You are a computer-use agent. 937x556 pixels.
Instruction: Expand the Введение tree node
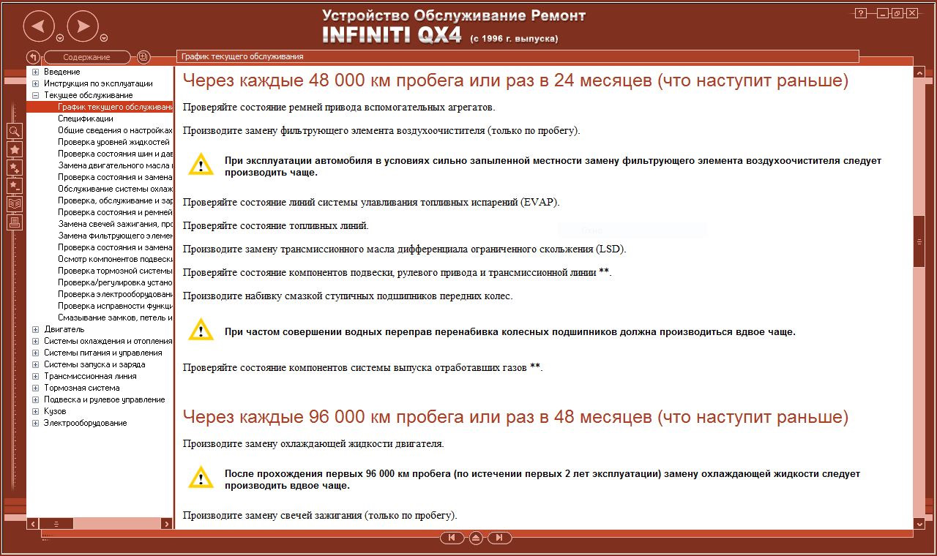coord(35,72)
